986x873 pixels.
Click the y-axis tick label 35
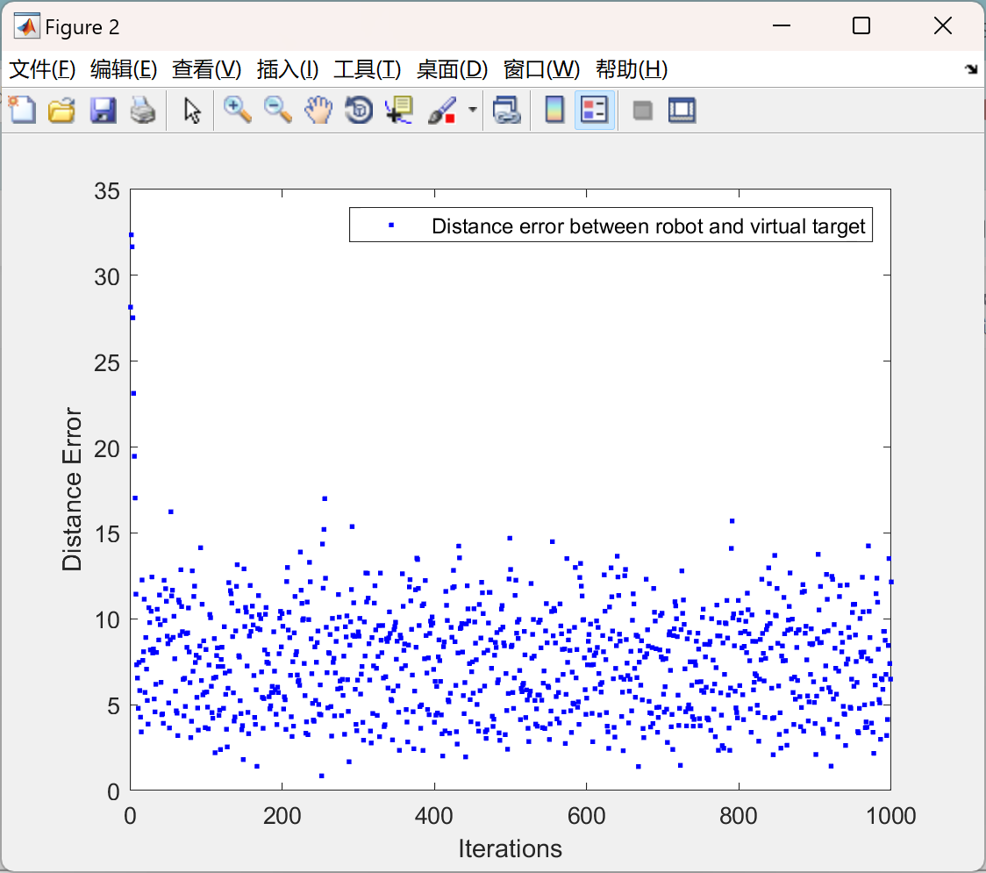click(106, 191)
